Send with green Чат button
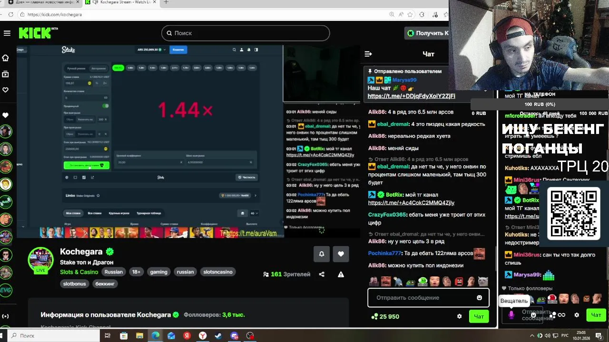This screenshot has height=342, width=609. pyautogui.click(x=479, y=316)
